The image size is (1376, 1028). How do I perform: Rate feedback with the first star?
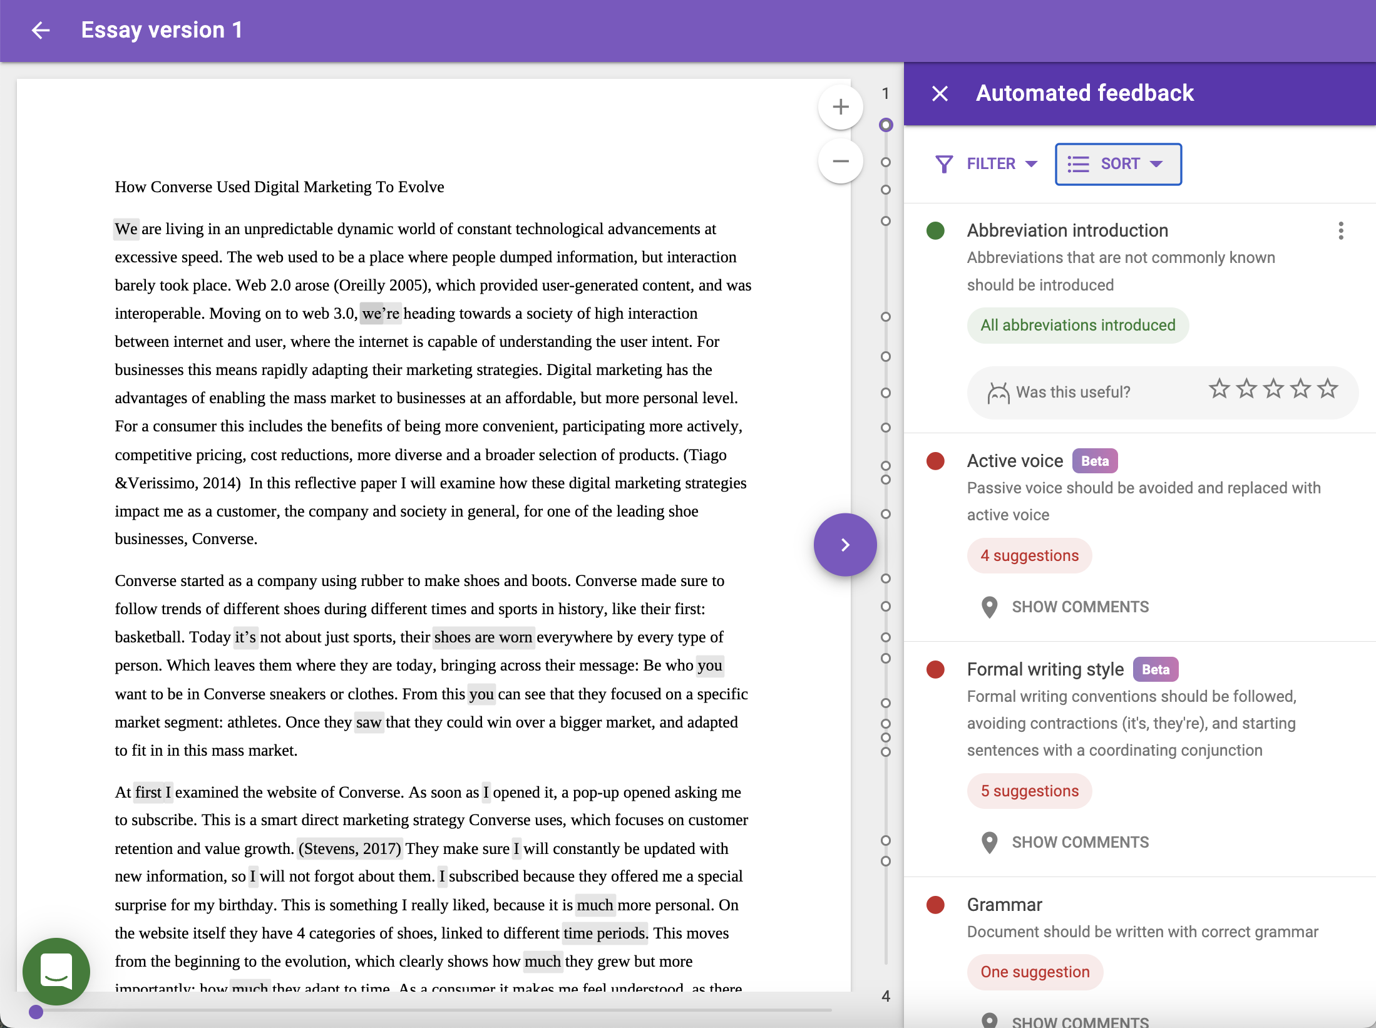point(1219,389)
